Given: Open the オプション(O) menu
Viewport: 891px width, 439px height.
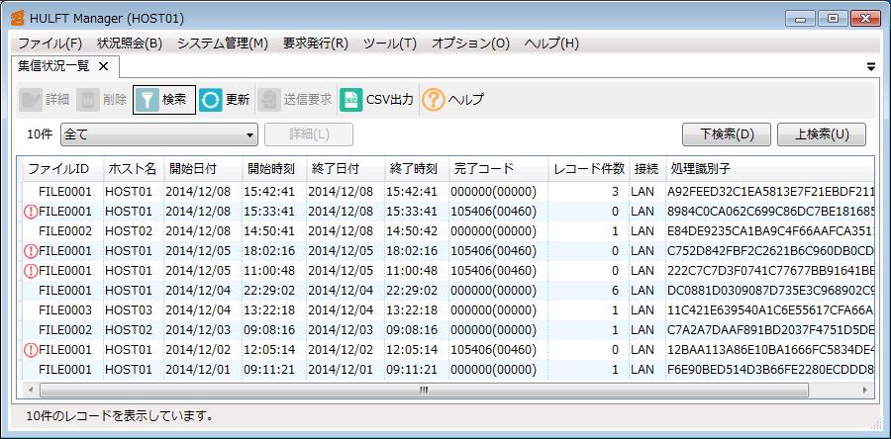Looking at the screenshot, I should pos(470,44).
